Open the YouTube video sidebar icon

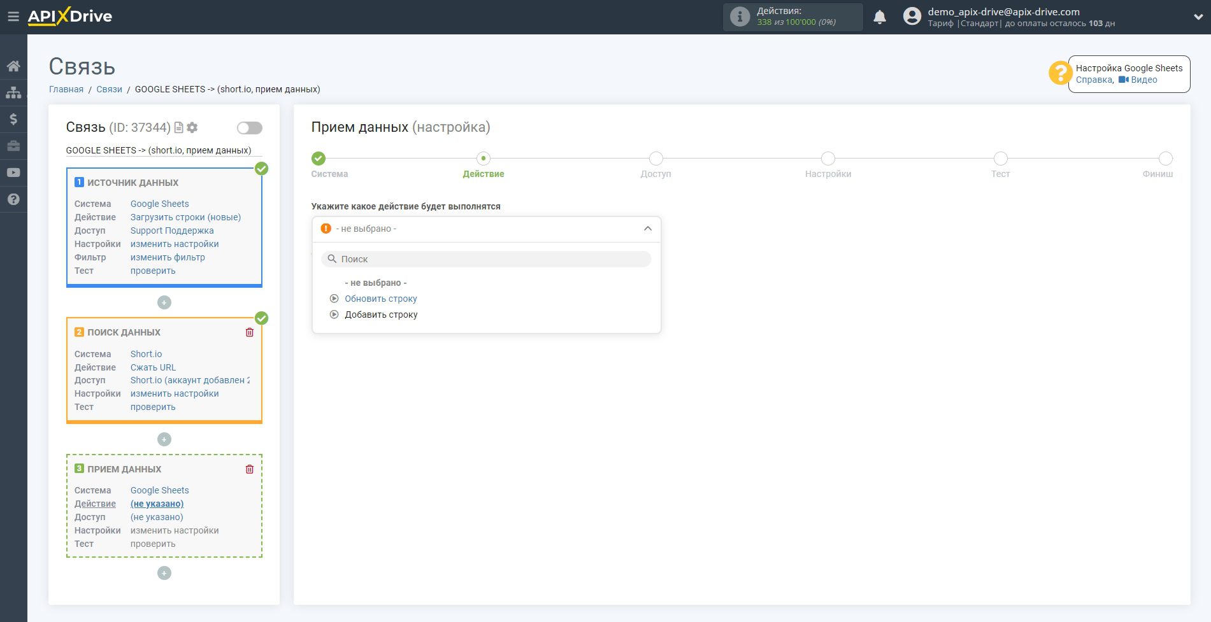tap(13, 173)
